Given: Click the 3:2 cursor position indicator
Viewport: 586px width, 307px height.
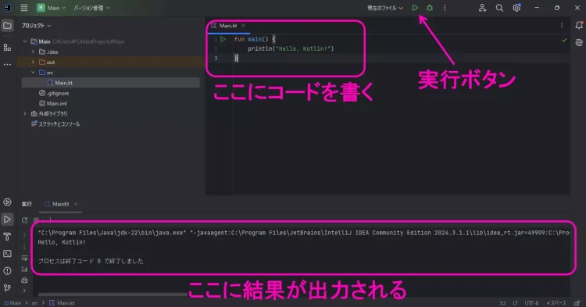Looking at the screenshot, I should click(503, 303).
